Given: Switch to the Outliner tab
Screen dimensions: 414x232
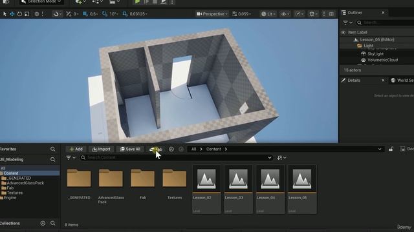Looking at the screenshot, I should point(355,13).
